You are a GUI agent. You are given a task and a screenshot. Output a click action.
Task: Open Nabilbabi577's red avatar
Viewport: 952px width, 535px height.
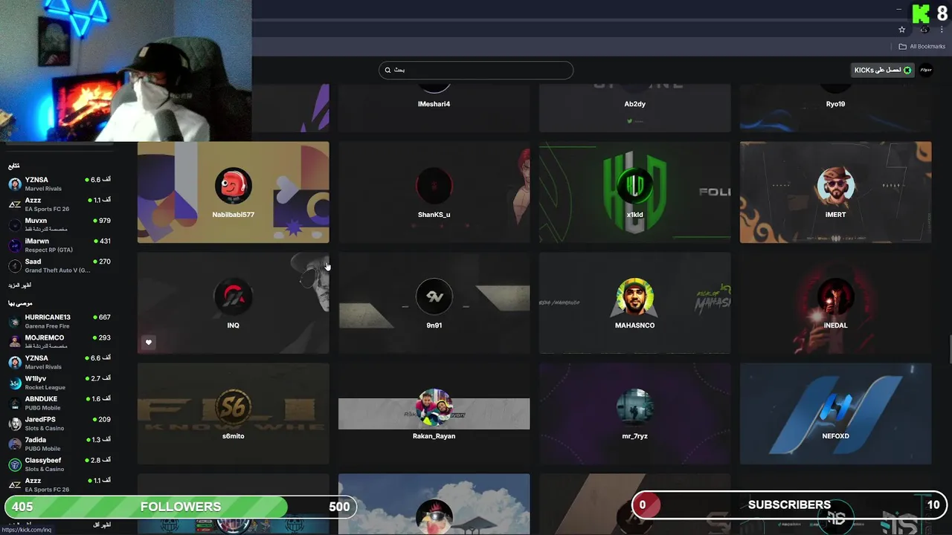(x=233, y=186)
